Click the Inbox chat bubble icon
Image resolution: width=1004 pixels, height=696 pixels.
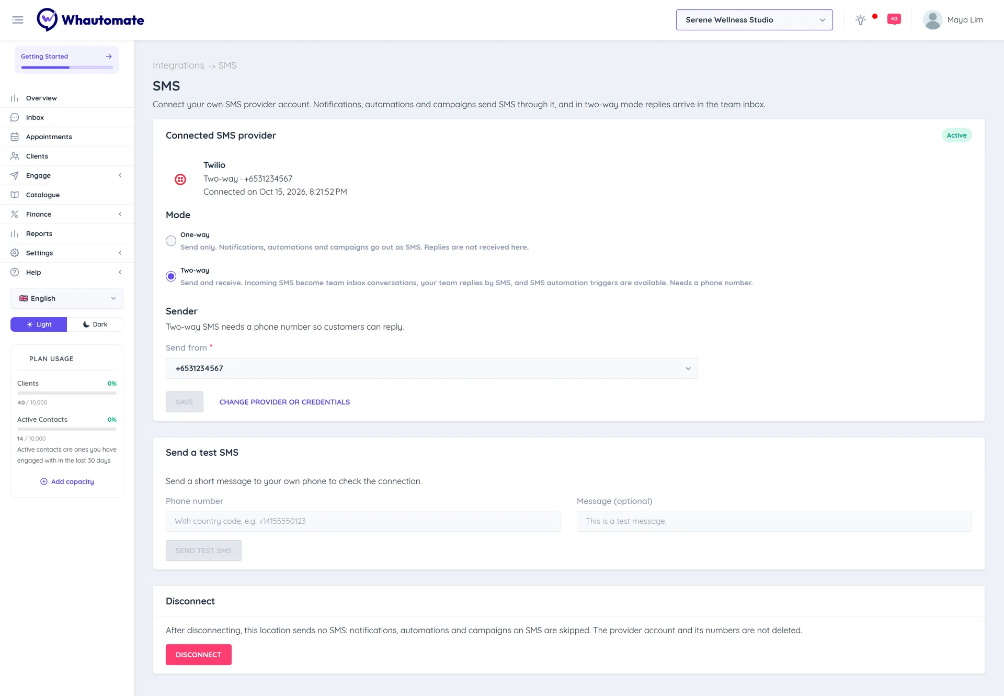(x=15, y=118)
